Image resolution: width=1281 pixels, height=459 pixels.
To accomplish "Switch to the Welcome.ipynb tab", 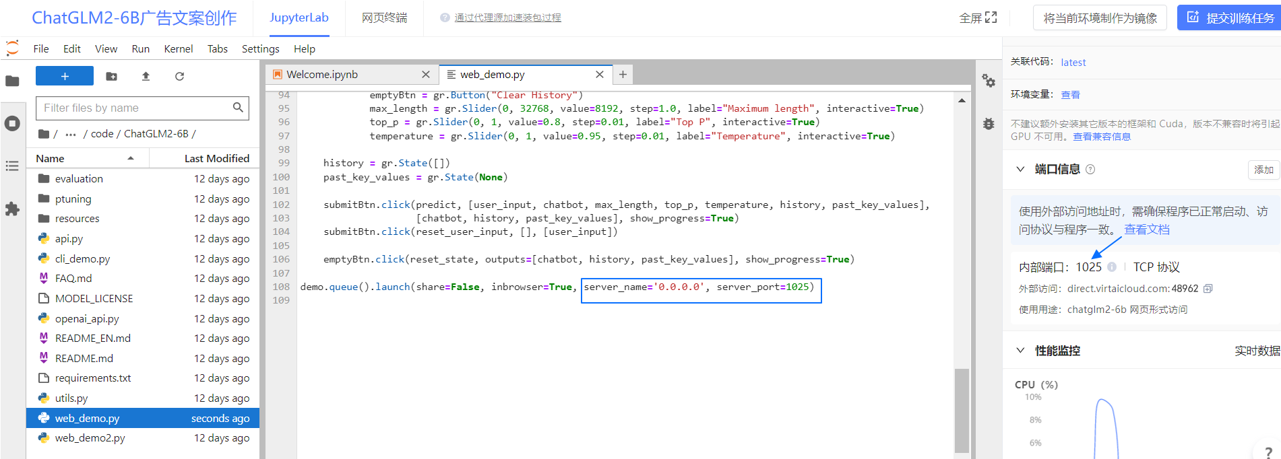I will pos(322,74).
